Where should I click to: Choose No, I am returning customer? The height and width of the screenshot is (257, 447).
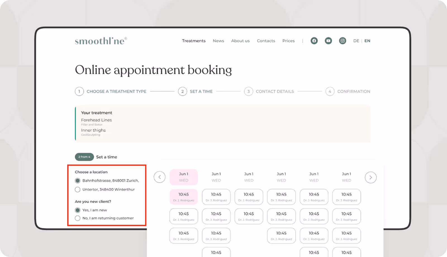click(x=77, y=218)
